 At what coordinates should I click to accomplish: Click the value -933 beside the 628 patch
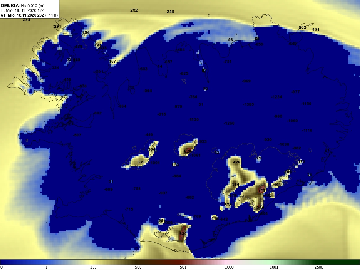tap(202, 141)
